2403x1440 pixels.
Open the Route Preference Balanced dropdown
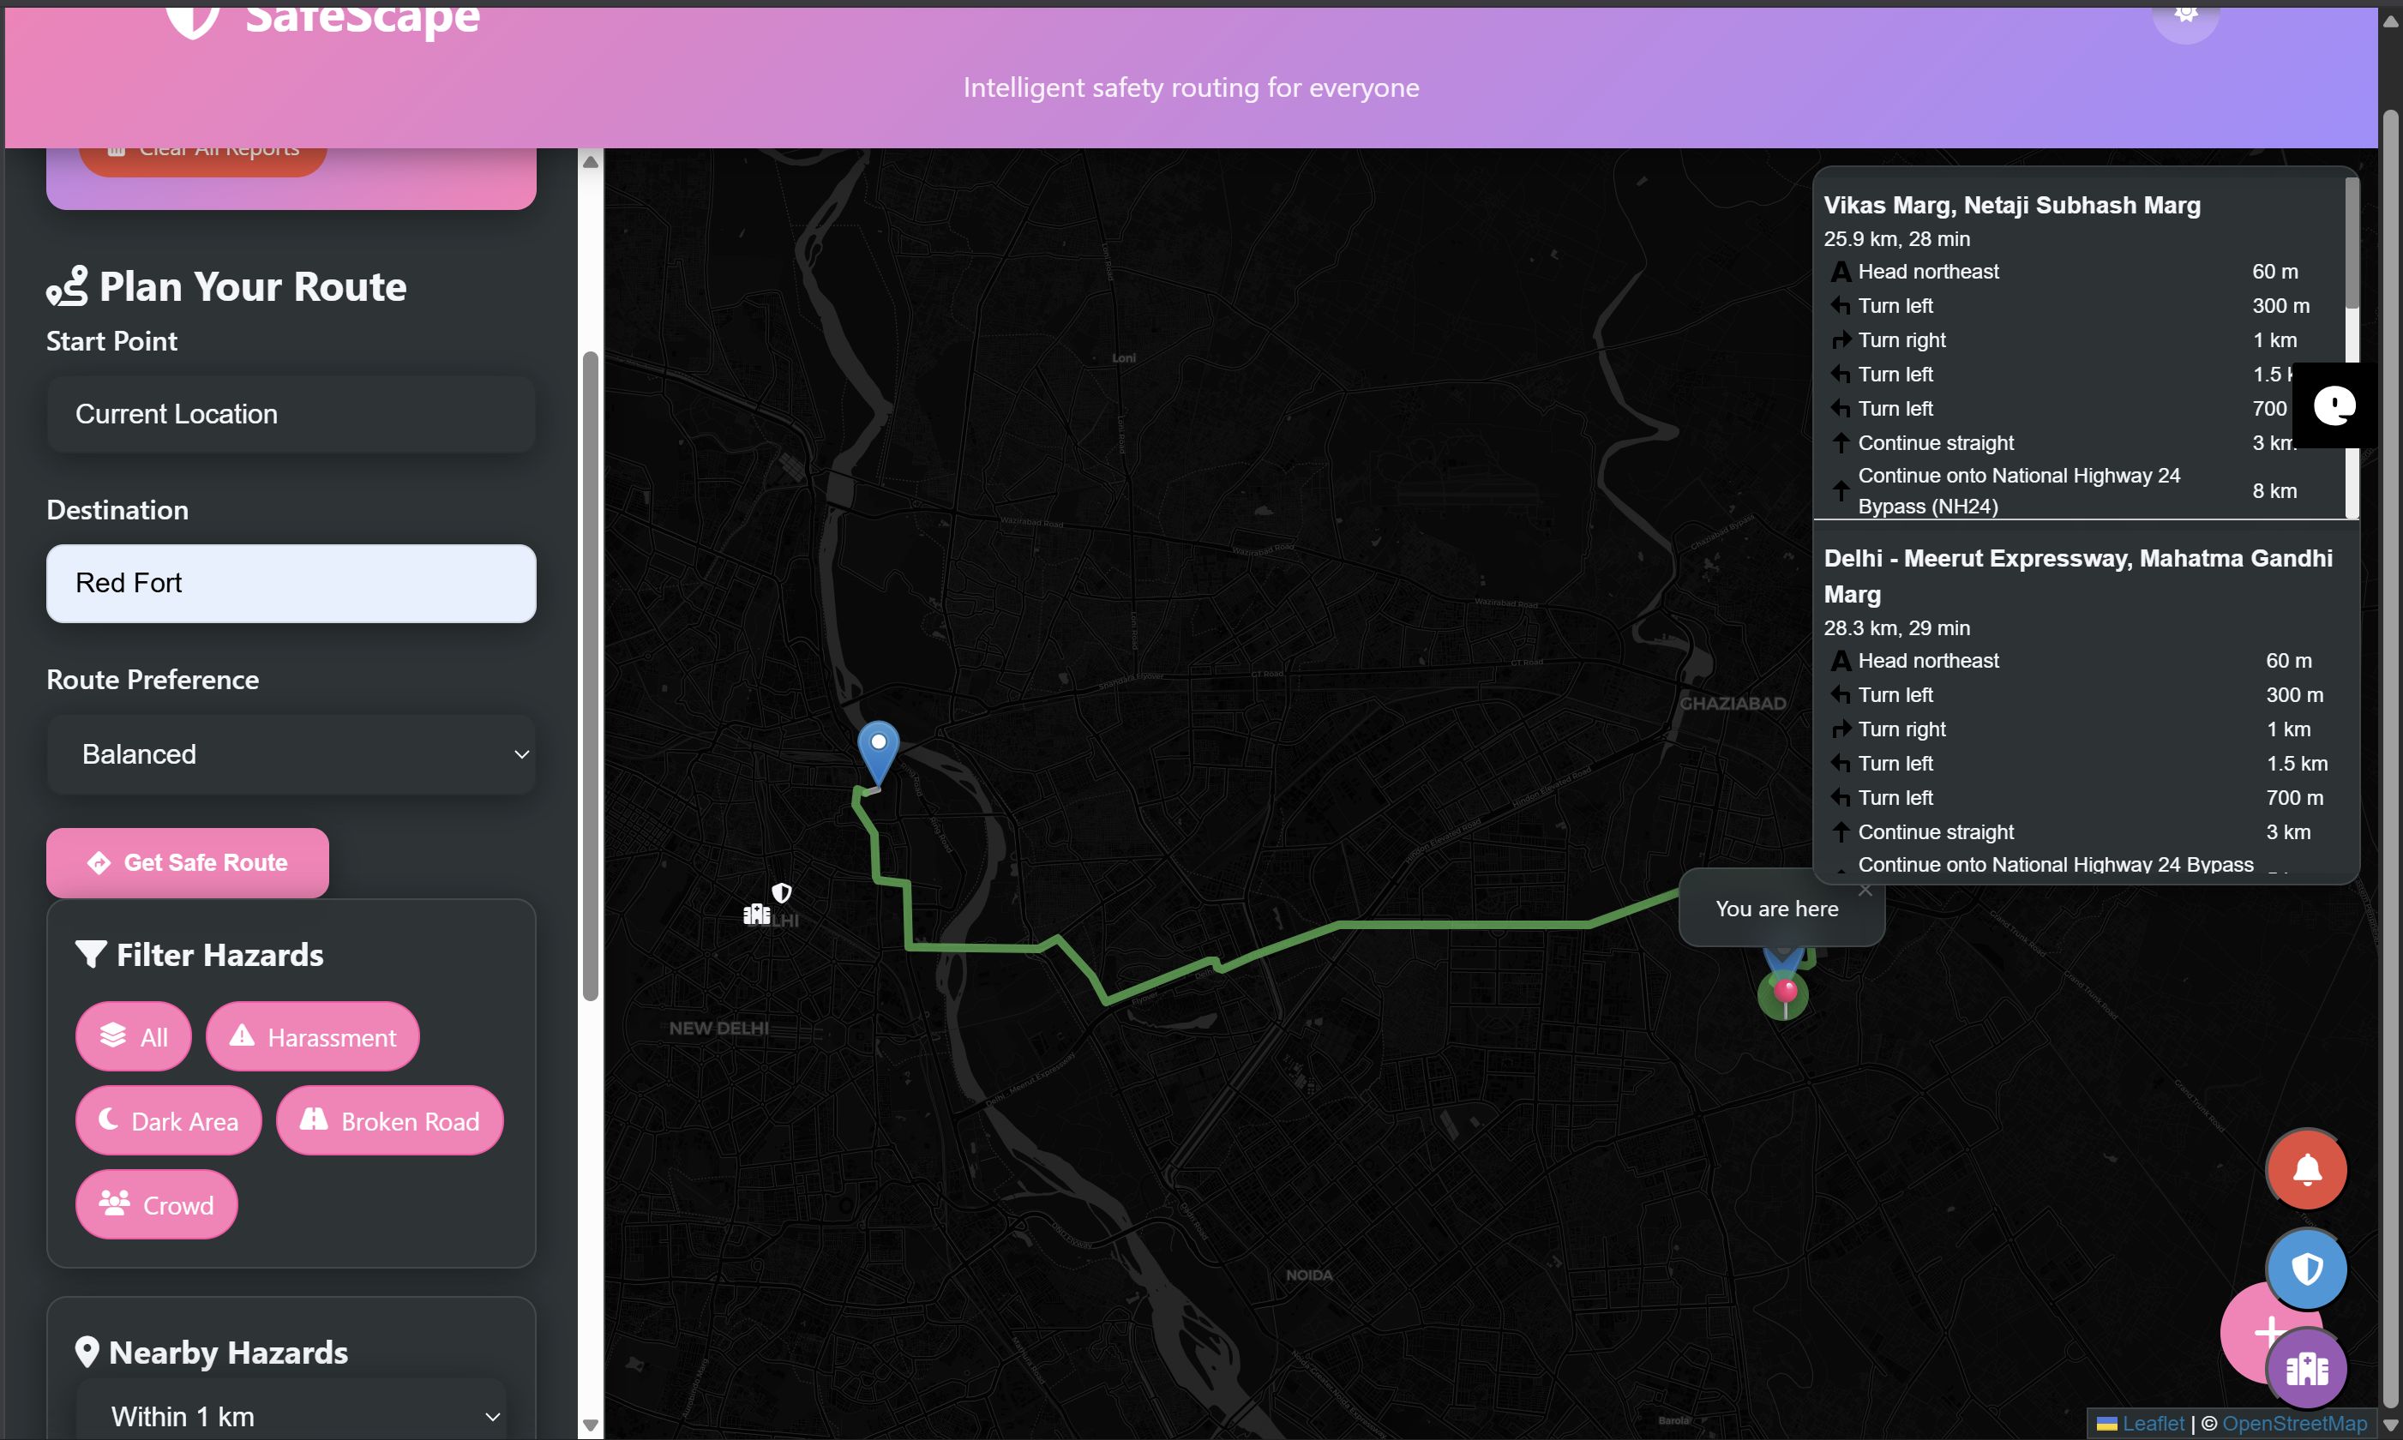tap(291, 754)
